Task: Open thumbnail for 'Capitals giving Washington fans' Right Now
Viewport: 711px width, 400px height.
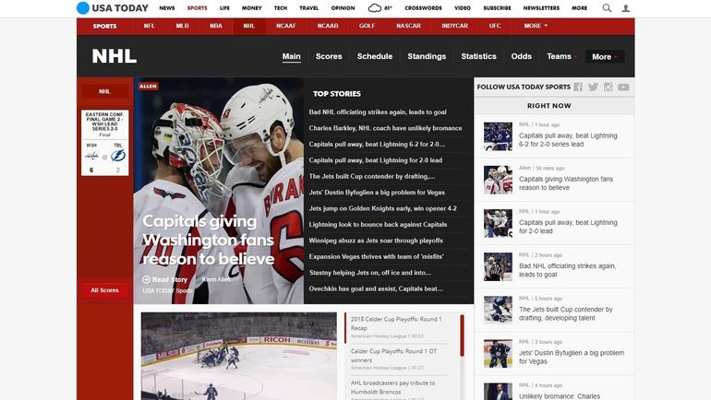Action: [498, 180]
